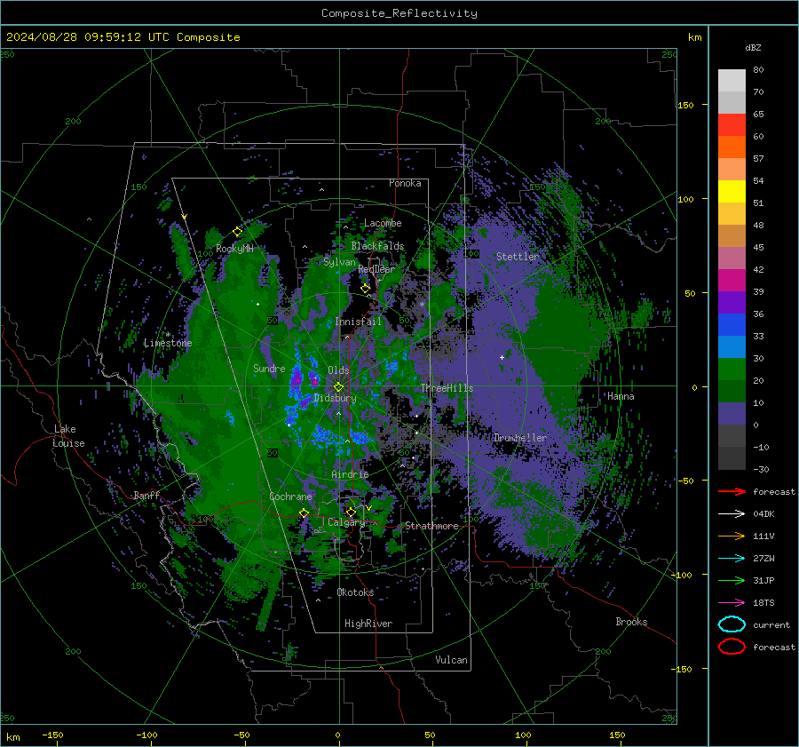The image size is (799, 747).
Task: Click the yellow diamond marker at radar center
Action: pos(338,387)
